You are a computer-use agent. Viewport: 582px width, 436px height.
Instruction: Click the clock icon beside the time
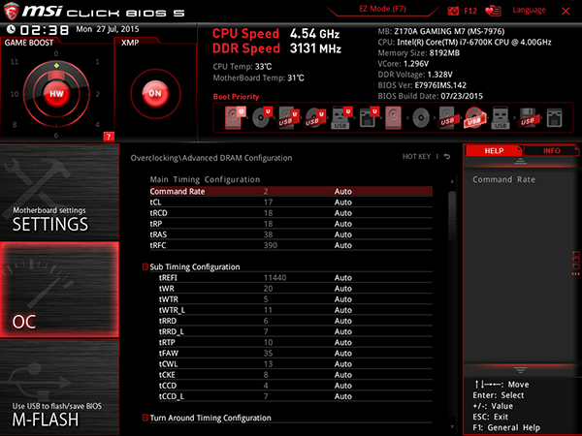click(11, 29)
